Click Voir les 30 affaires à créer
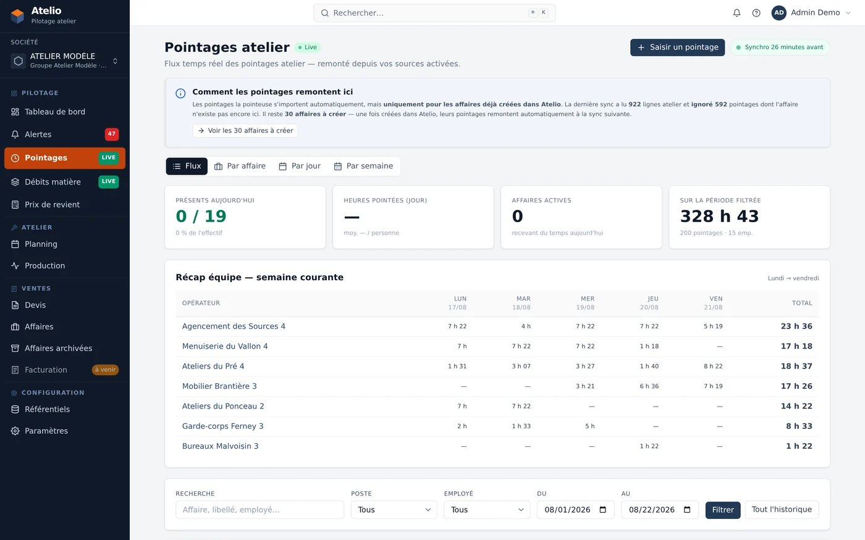Image resolution: width=865 pixels, height=540 pixels. [x=245, y=131]
